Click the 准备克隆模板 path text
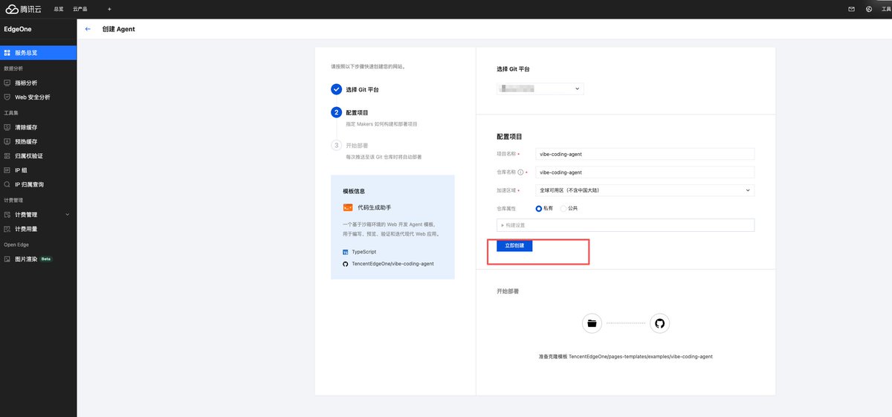The height and width of the screenshot is (417, 892). pyautogui.click(x=626, y=357)
